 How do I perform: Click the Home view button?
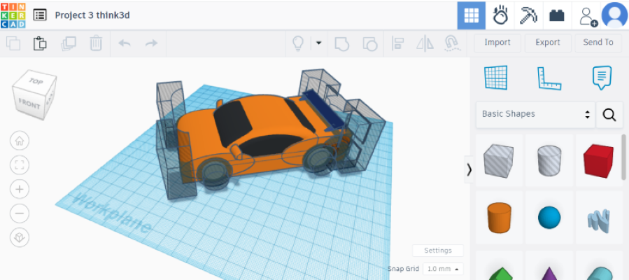[20, 141]
